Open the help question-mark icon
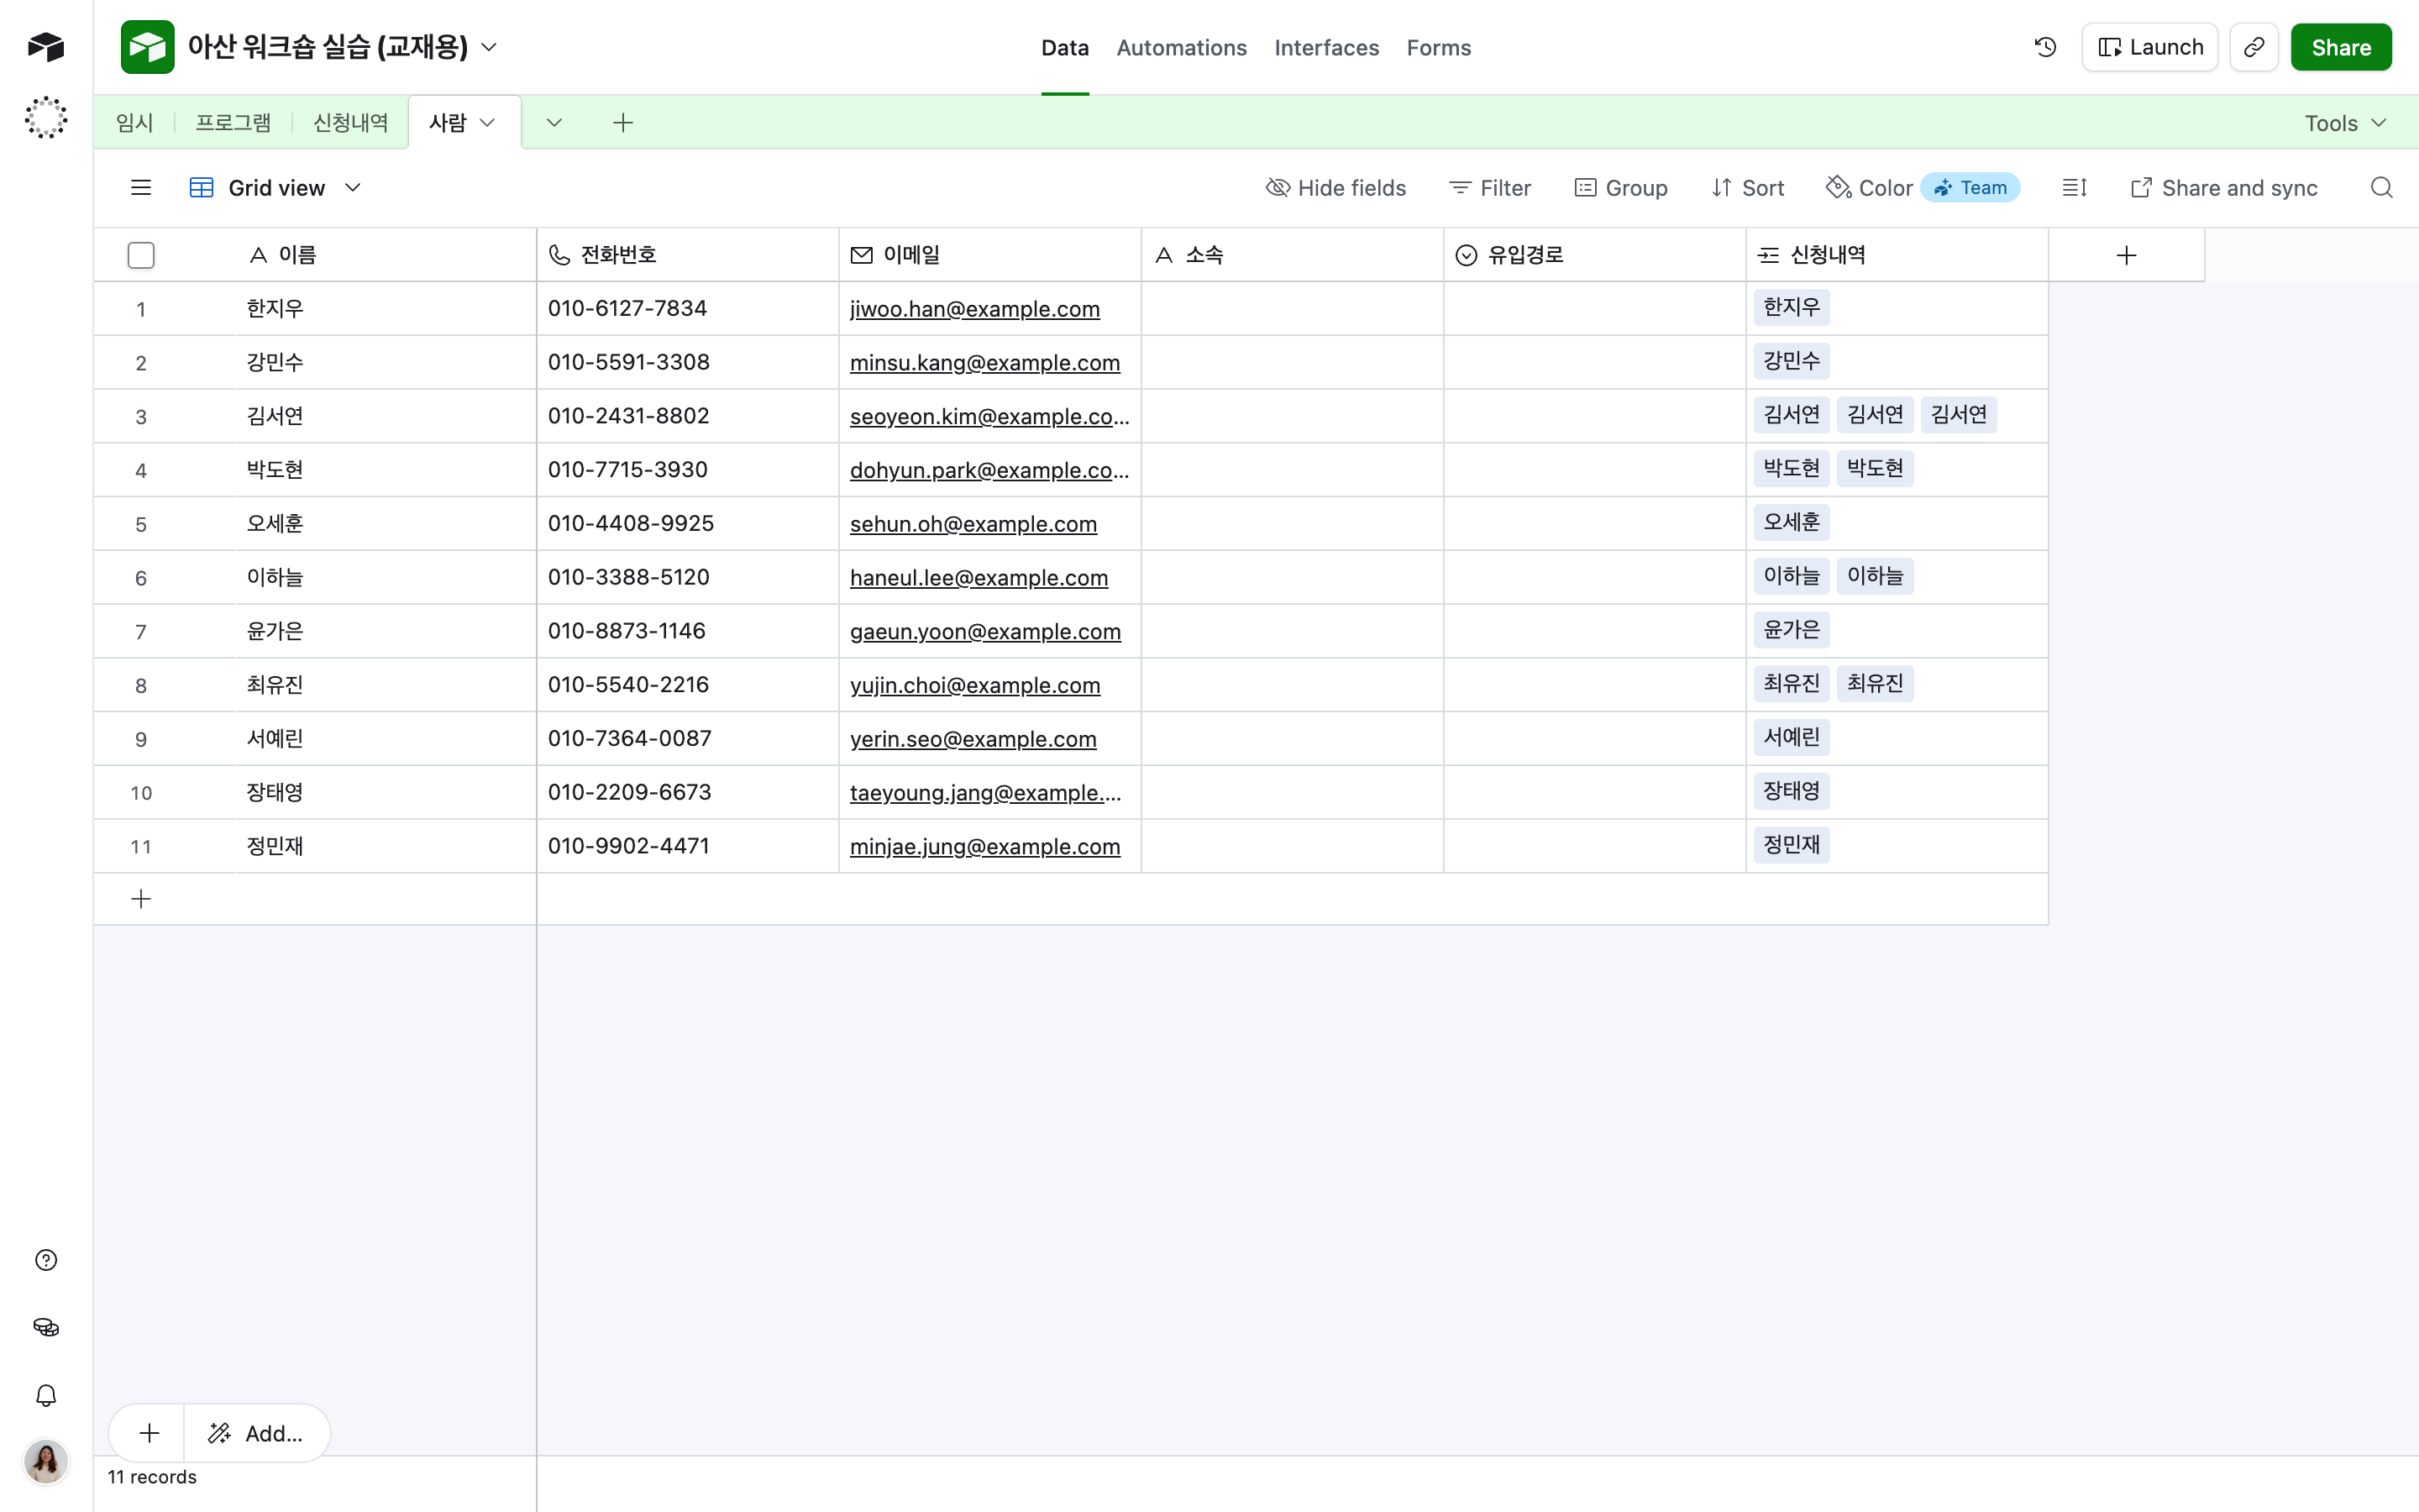The image size is (2419, 1512). coord(46,1260)
